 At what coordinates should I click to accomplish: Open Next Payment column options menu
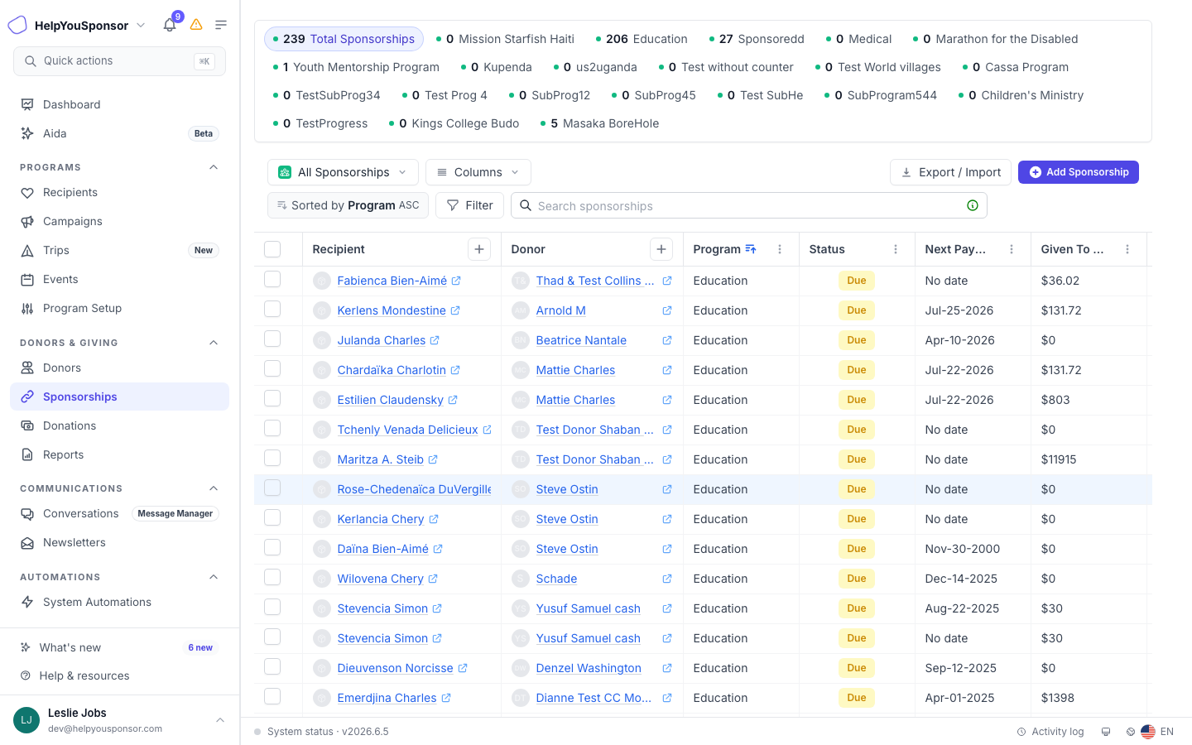[x=1012, y=249]
